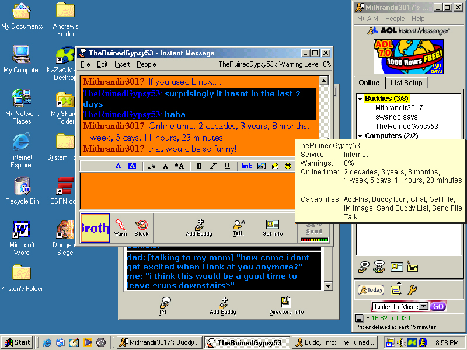Viewport: 467px width, 350px height.
Task: Open preferences with the wrench icon
Action: point(412,289)
